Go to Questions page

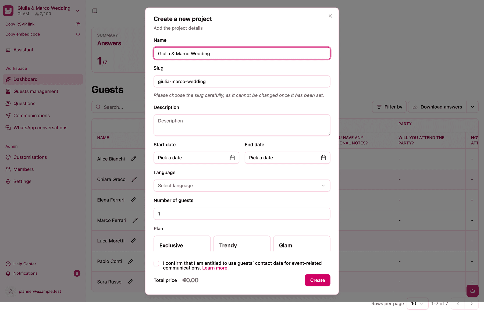click(43, 103)
